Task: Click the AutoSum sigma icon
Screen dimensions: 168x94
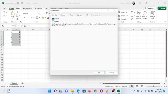Action: [132, 12]
